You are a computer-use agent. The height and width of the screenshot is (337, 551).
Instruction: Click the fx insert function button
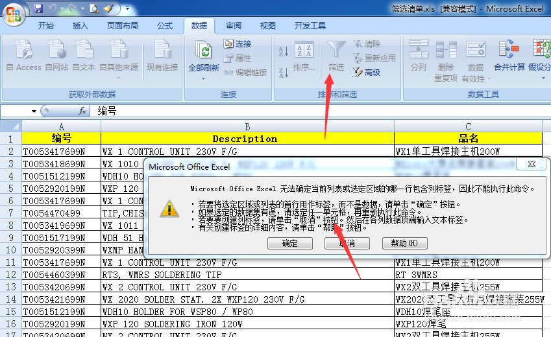(x=82, y=111)
